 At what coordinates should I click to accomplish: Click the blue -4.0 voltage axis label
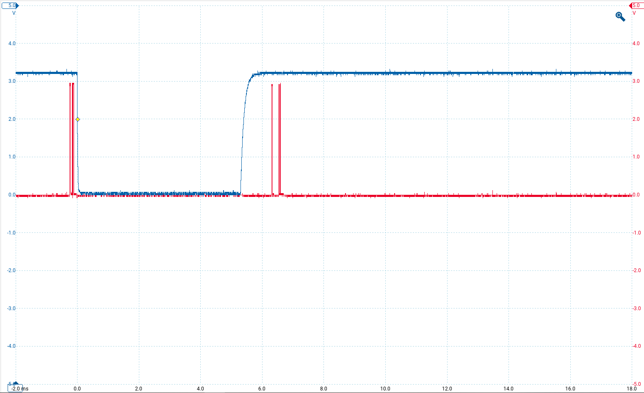click(11, 346)
